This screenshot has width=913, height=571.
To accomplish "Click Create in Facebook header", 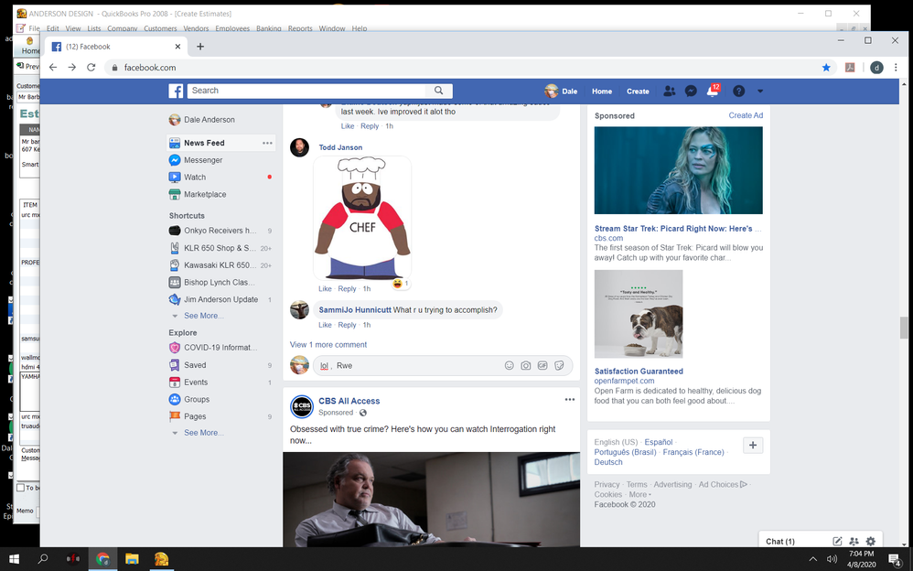I will click(x=638, y=92).
